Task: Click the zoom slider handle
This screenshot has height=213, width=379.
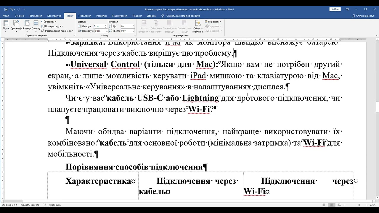Action: 359,205
